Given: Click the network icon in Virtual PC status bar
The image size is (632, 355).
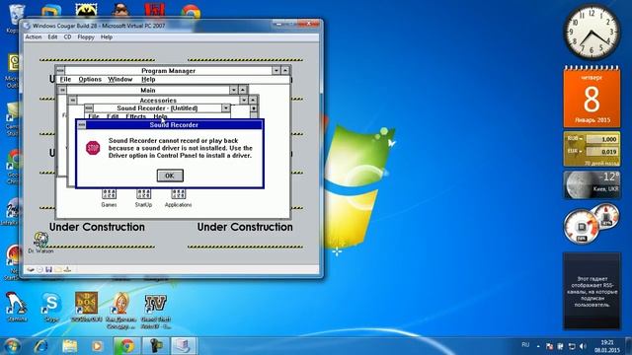Looking at the screenshot, I should click(x=67, y=269).
